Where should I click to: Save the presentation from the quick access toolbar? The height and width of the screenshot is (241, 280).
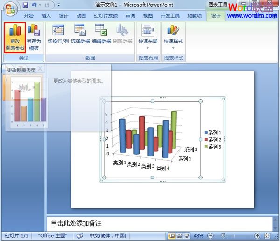pyautogui.click(x=26, y=5)
